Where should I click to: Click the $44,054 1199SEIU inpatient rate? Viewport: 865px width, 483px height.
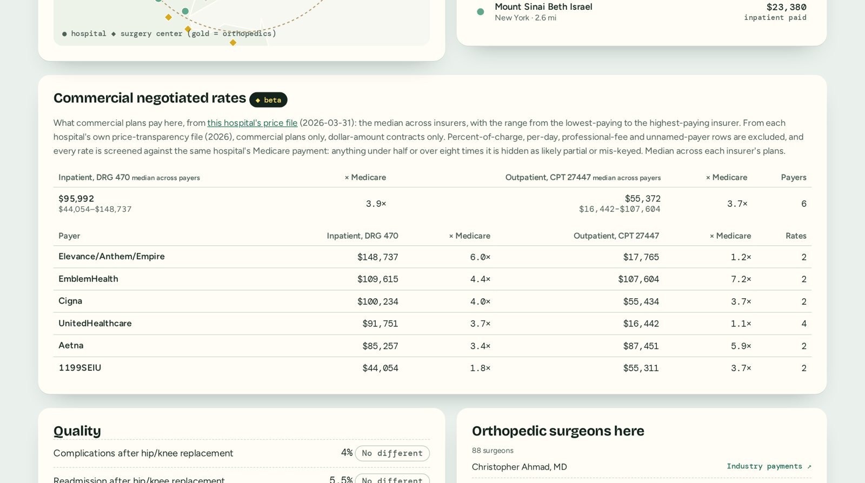pos(380,368)
